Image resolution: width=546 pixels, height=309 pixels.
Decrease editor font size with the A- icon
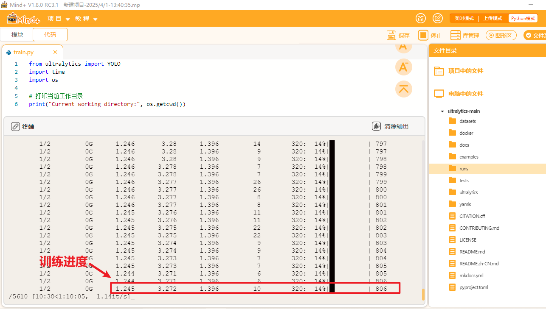(x=404, y=67)
